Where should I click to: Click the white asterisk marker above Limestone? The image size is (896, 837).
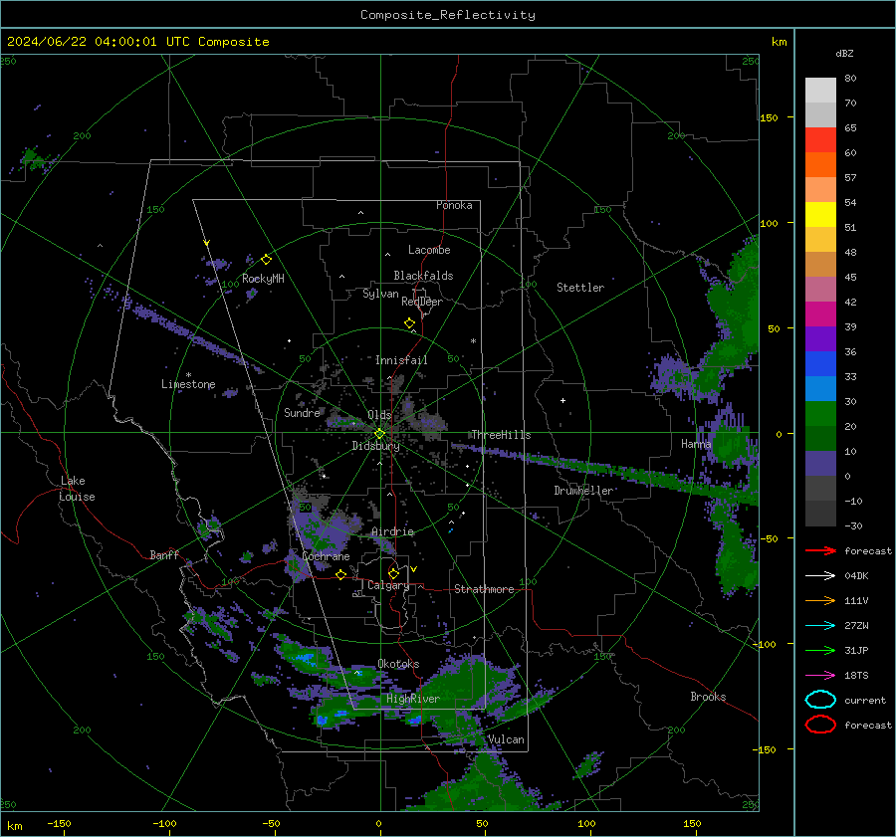[188, 375]
